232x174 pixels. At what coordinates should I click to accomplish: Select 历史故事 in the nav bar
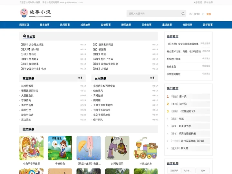coord(147,25)
